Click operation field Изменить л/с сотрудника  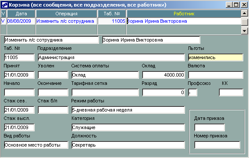[51, 40]
